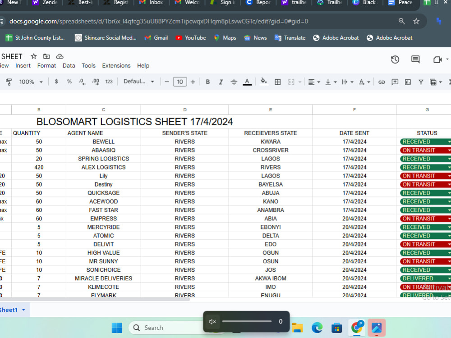Format as currency with dollar icon
451x338 pixels.
(x=56, y=82)
